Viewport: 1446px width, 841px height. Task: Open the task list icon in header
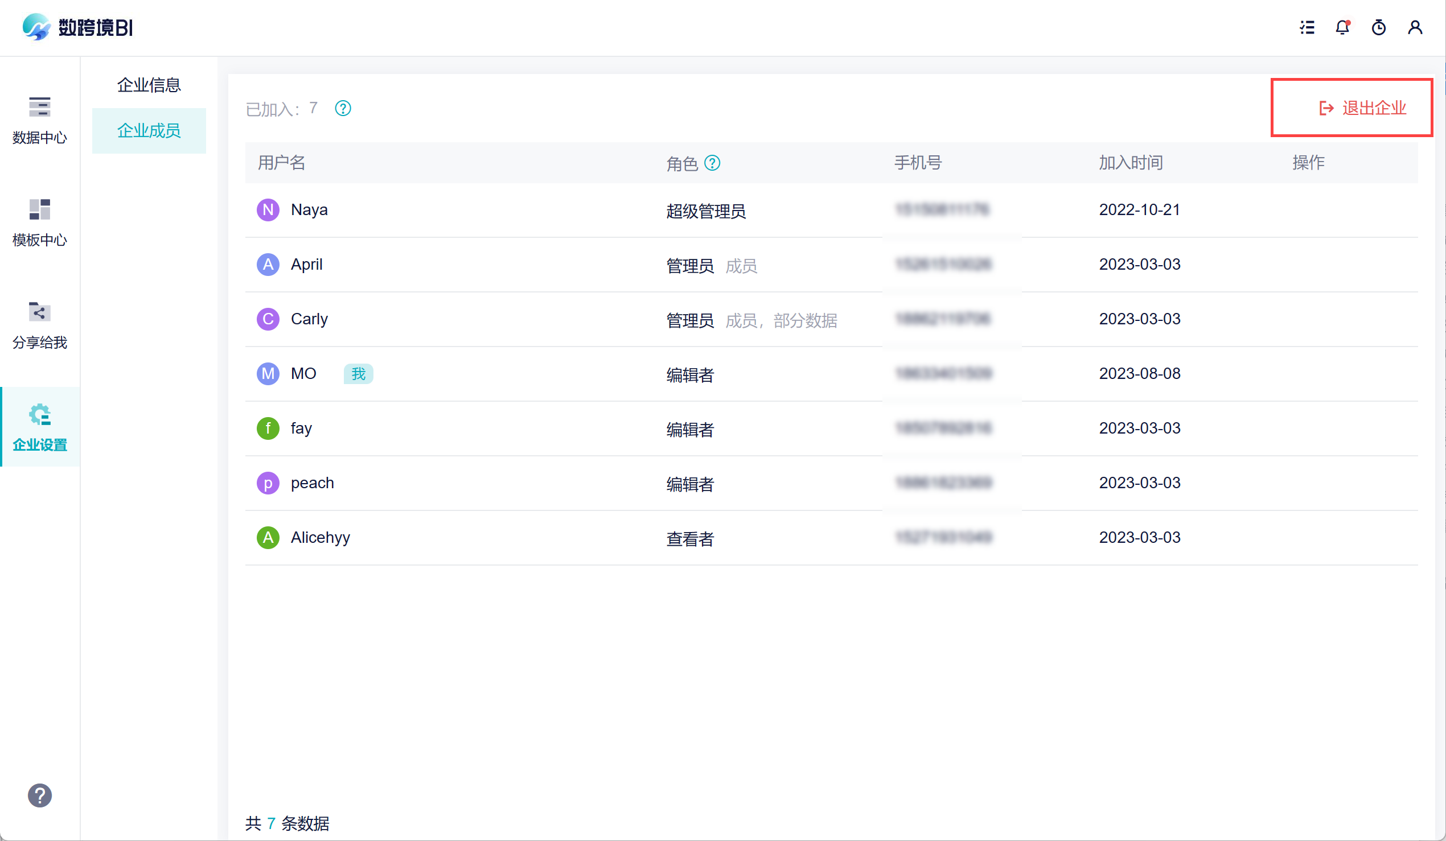1307,27
